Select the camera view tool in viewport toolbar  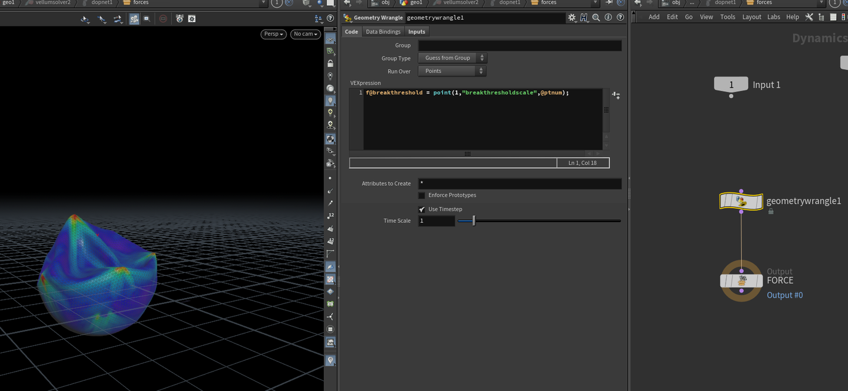click(135, 19)
